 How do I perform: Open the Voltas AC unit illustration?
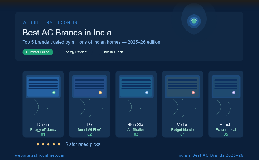click(x=182, y=87)
